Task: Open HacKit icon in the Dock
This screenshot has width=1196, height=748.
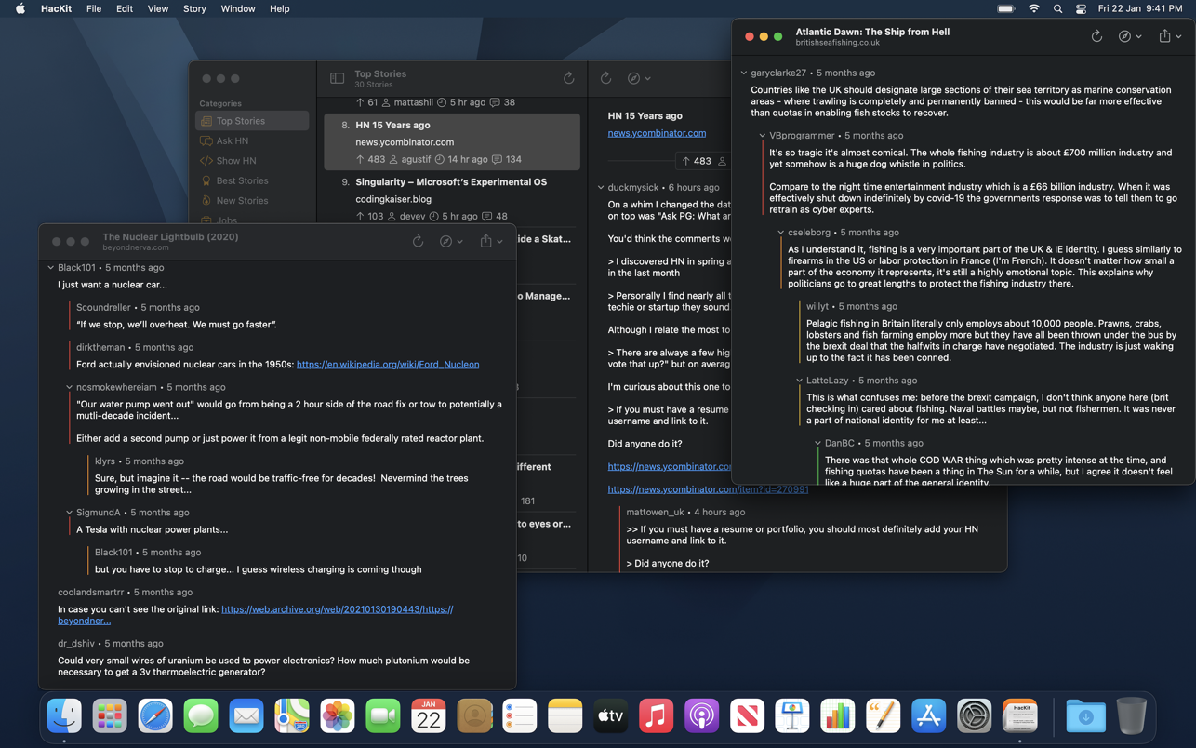Action: pos(1019,716)
